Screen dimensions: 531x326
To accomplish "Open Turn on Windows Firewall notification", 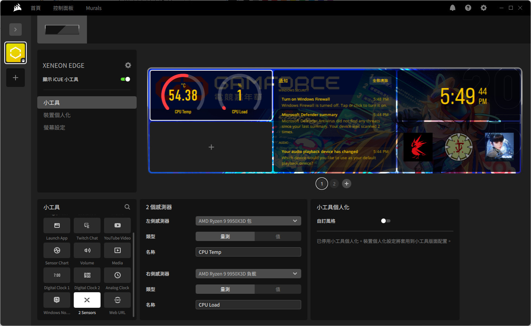I will click(335, 102).
